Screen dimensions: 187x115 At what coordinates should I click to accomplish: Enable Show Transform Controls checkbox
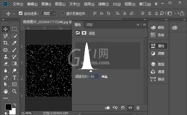63,13
